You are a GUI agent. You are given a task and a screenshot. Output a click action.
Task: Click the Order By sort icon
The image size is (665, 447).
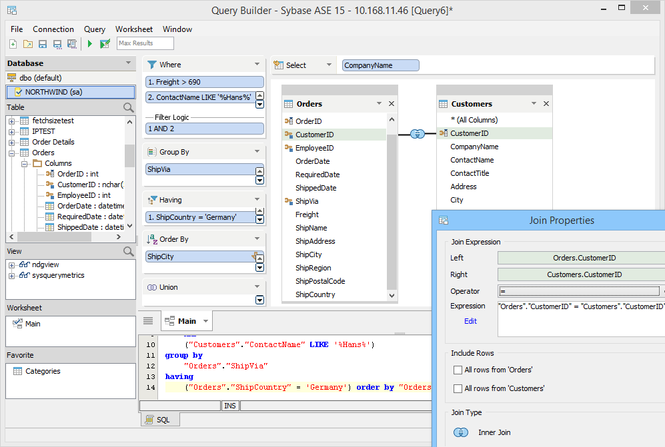coord(151,239)
